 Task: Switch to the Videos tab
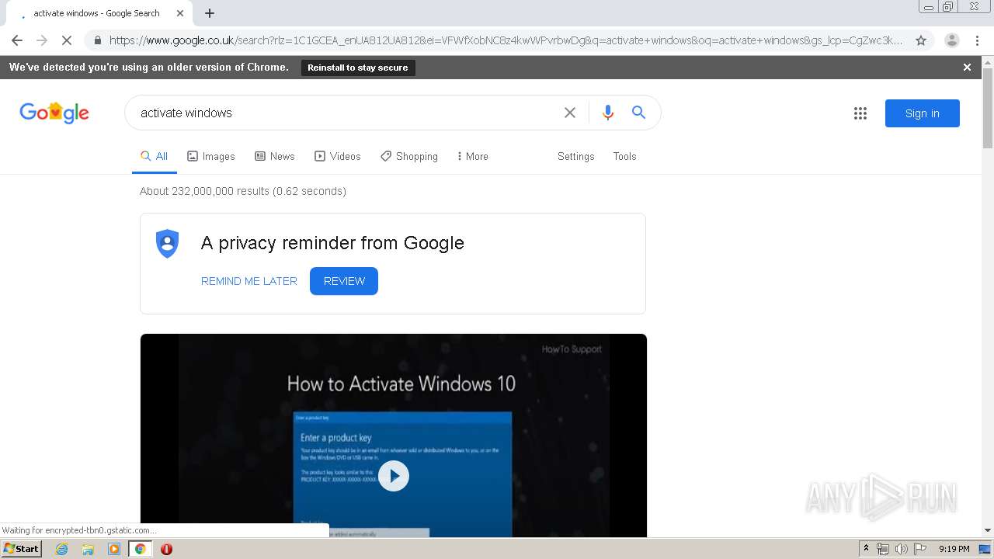point(338,156)
